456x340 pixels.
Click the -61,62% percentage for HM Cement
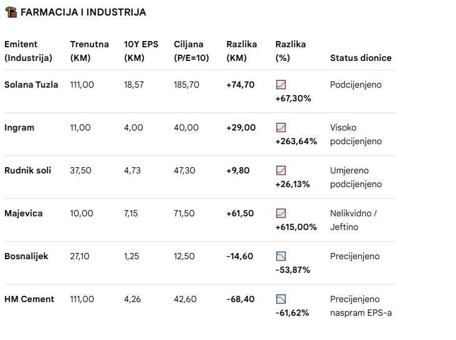292,313
